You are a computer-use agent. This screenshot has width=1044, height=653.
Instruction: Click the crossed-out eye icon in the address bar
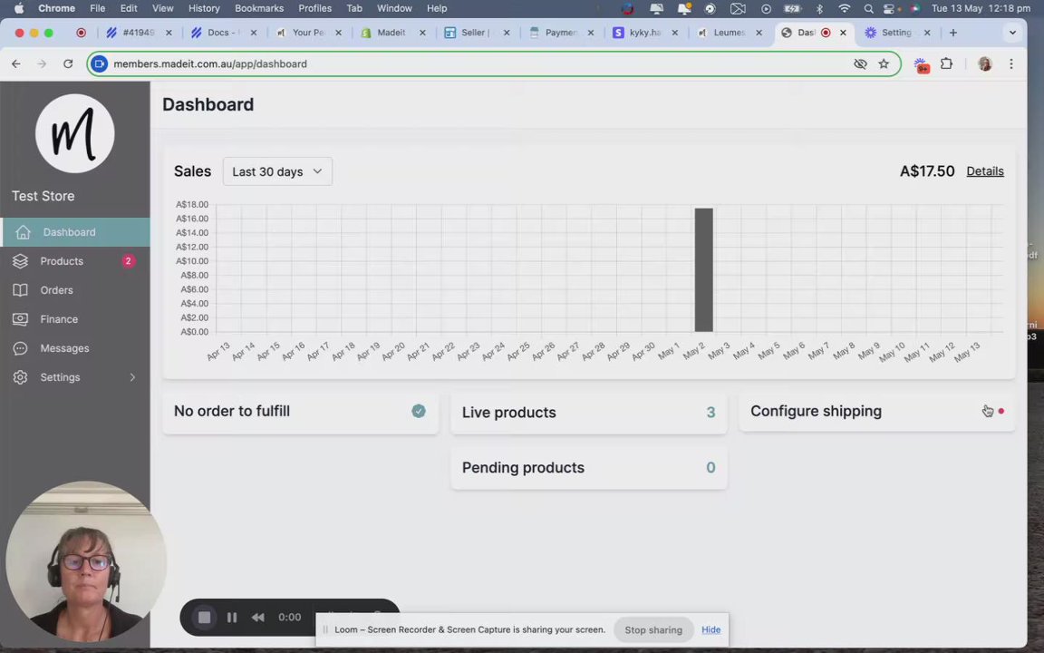860,64
